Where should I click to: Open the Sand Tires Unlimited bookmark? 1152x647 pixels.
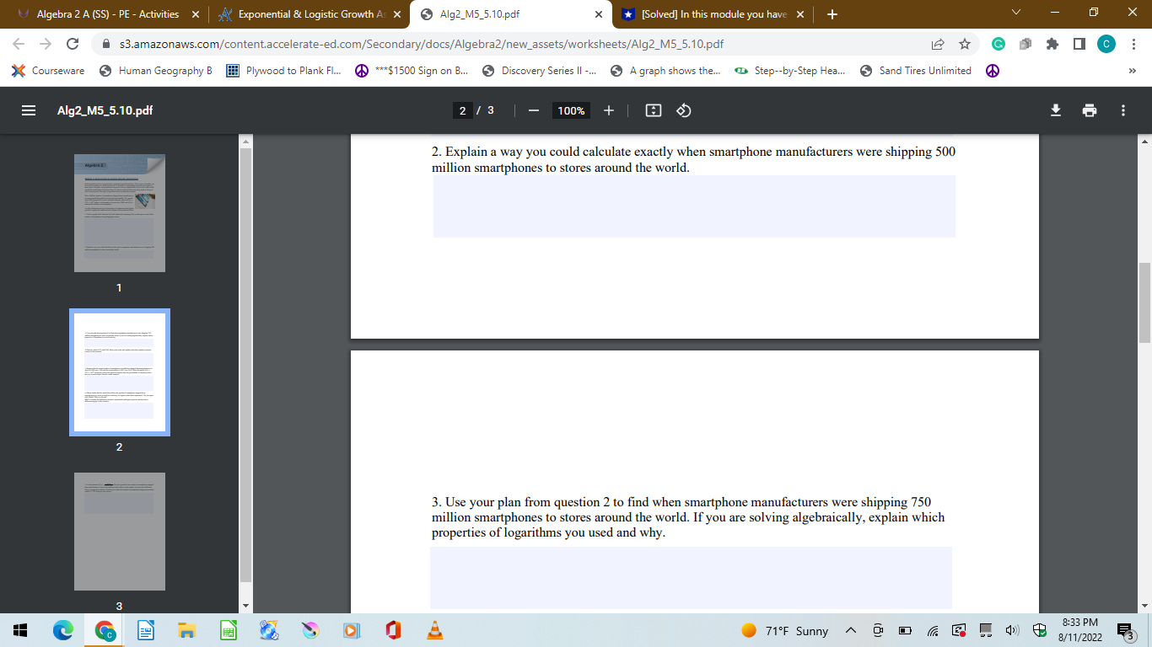click(x=916, y=71)
